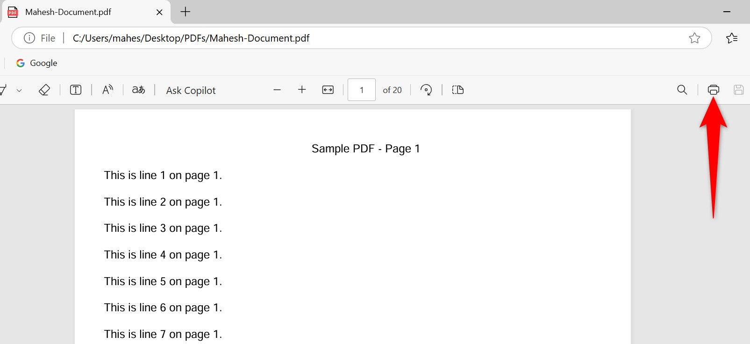Click text 'This is line 4 on page 1.'
This screenshot has width=750, height=344.
pos(163,255)
